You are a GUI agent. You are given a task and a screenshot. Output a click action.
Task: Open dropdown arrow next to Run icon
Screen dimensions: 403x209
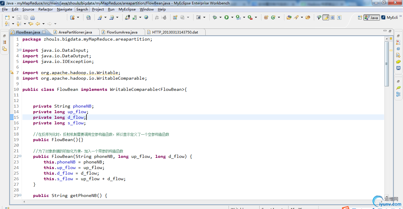[x=232, y=18]
